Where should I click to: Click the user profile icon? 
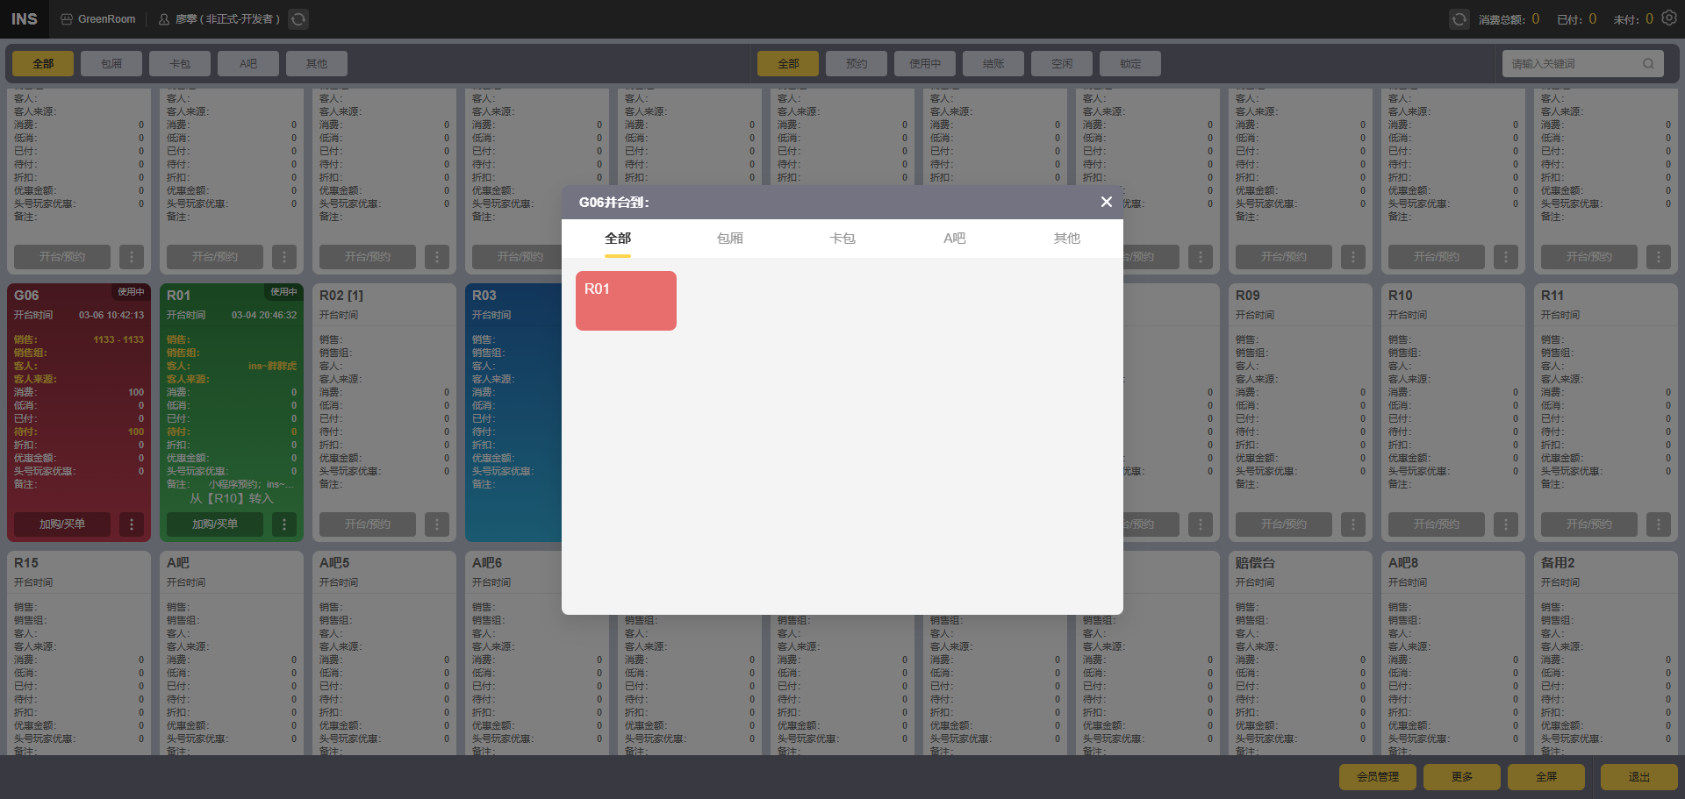164,18
